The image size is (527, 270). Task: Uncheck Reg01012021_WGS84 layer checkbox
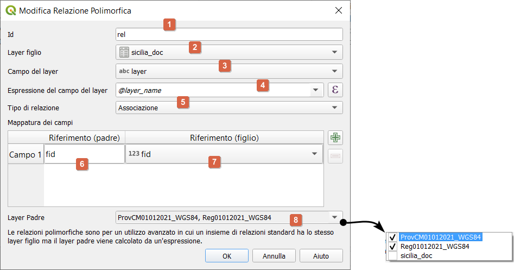pyautogui.click(x=393, y=247)
